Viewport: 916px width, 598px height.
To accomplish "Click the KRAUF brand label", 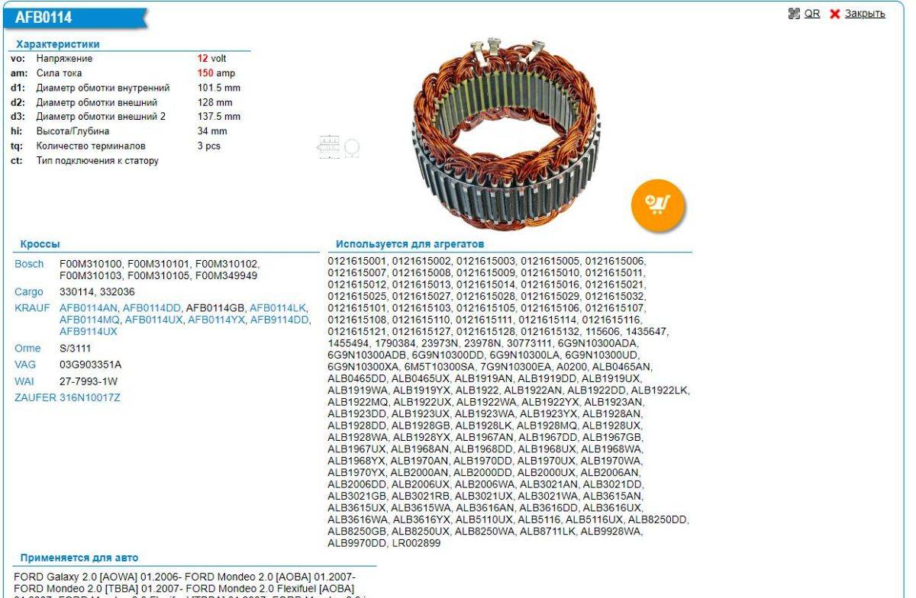I will [31, 307].
